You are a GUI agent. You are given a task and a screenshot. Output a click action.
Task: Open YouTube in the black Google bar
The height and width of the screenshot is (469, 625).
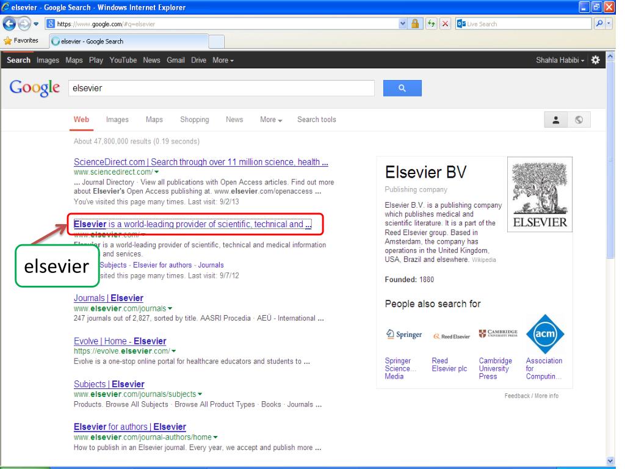pyautogui.click(x=123, y=60)
